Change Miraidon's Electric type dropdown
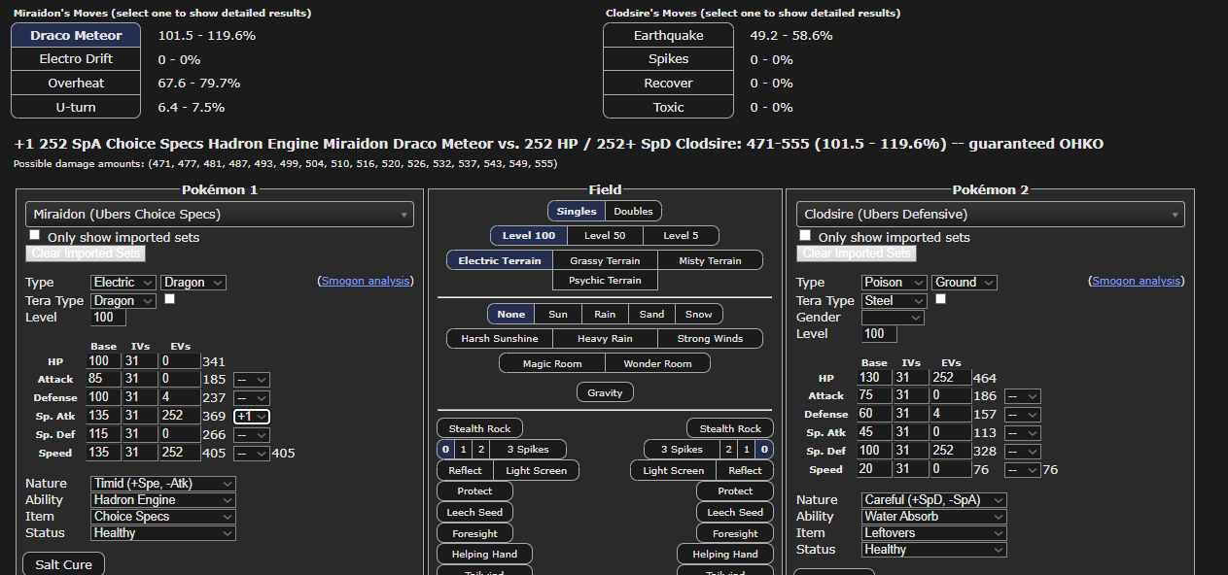1228x575 pixels. click(123, 283)
